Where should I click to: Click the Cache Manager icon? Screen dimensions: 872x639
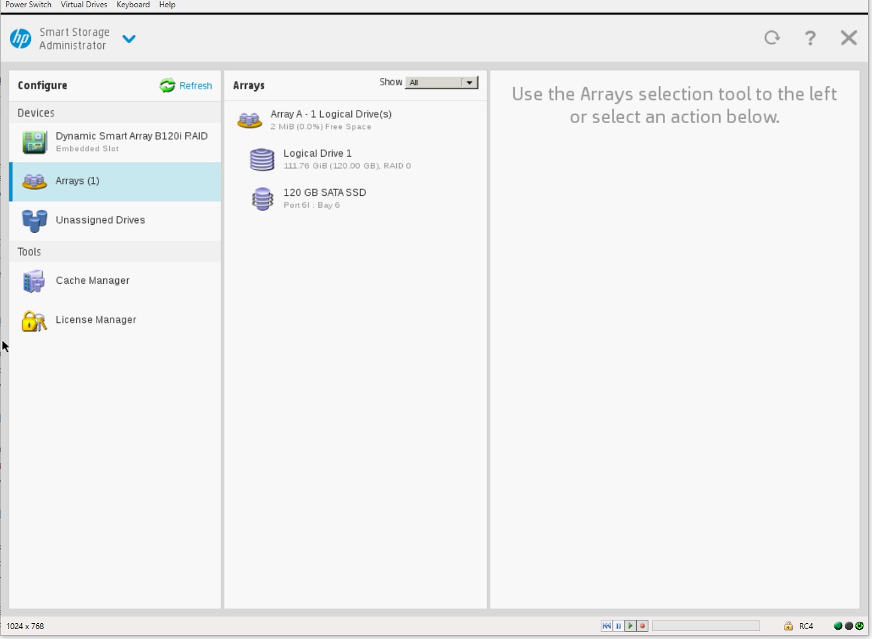34,281
